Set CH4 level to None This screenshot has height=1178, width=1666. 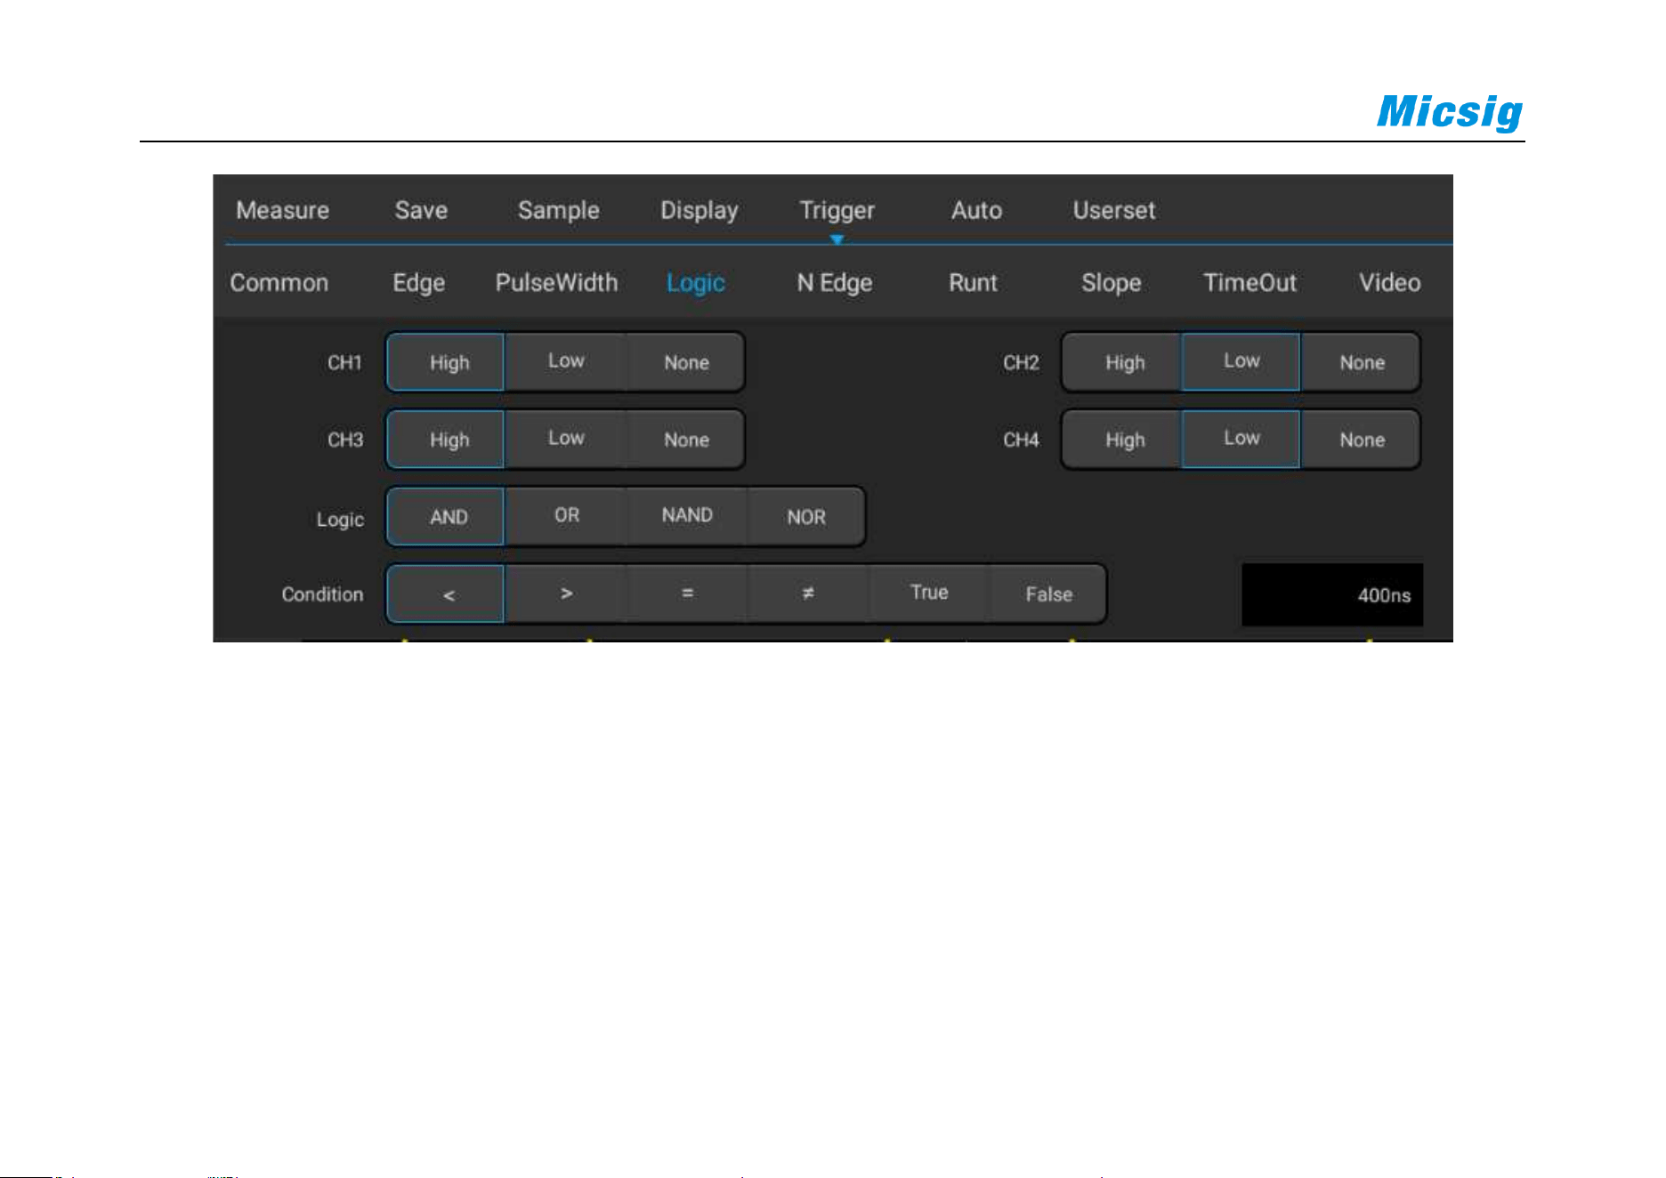tap(1361, 440)
